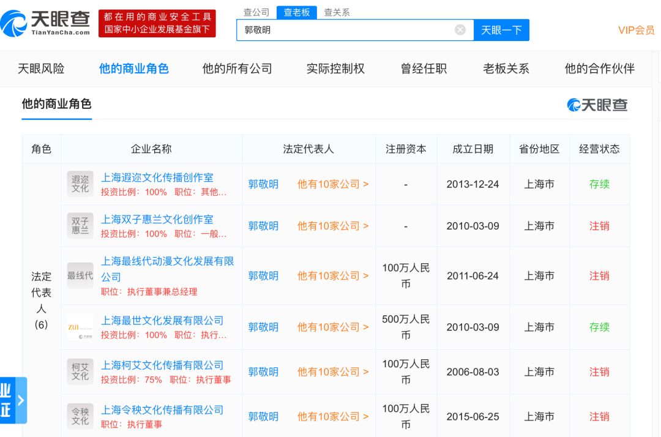Expand 他有10家公司 in the 上海双子惠兰 row
The image size is (661, 437).
click(333, 226)
